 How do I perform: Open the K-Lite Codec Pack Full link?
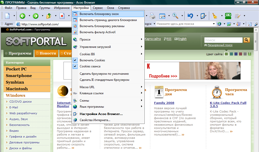(x=228, y=104)
